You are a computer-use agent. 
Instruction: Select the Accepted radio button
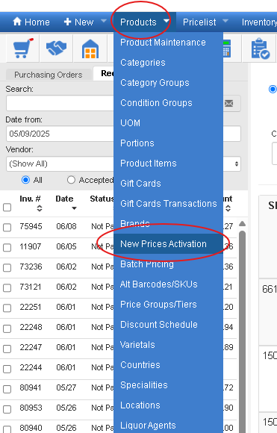71,180
